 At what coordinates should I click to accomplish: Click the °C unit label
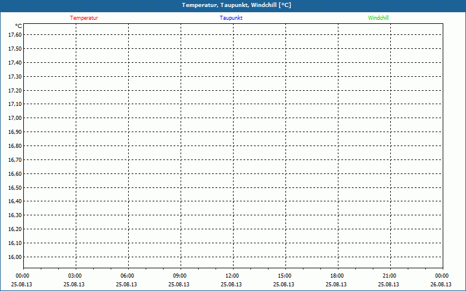pos(19,26)
